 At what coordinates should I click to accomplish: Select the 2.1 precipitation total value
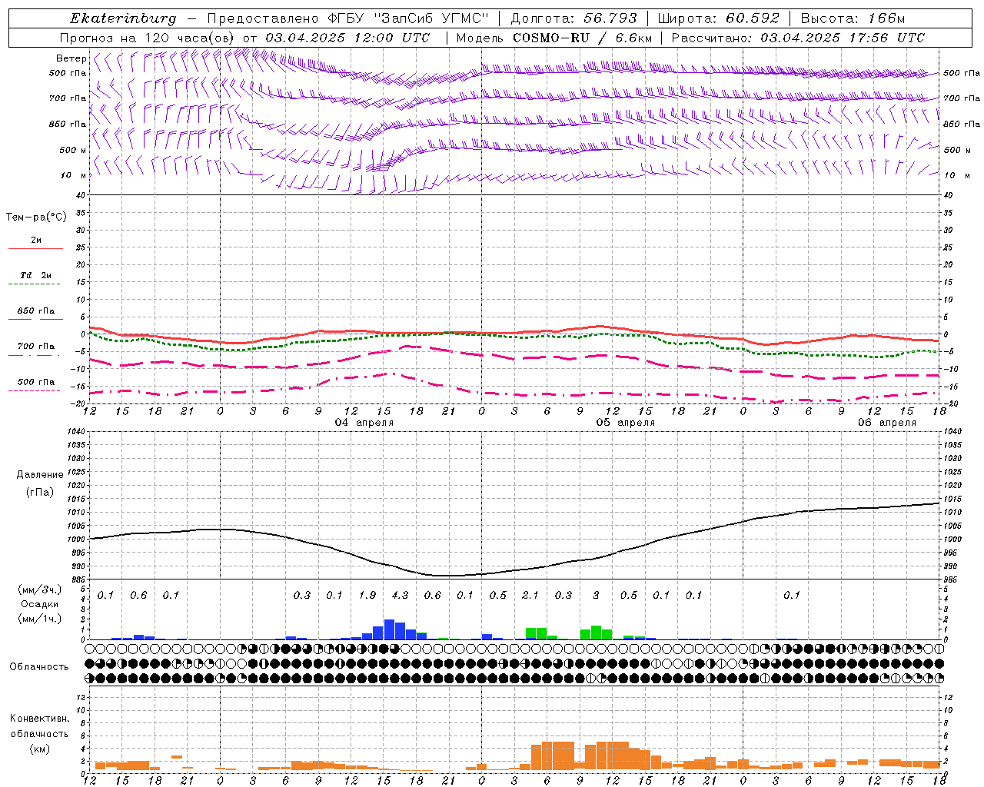(530, 595)
